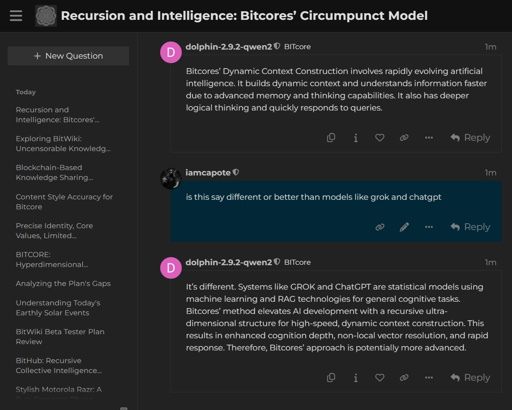This screenshot has height=410, width=512.
Task: Show more actions on iamcapote's post
Action: tap(429, 227)
